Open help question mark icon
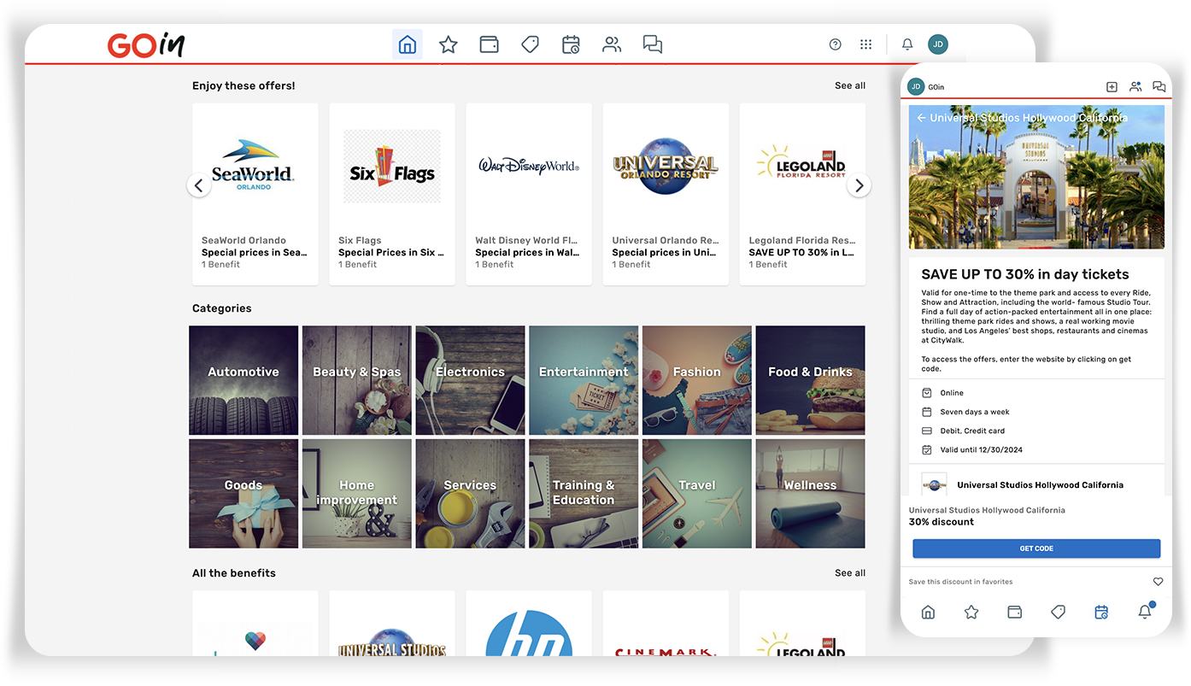This screenshot has width=1191, height=686. coord(836,44)
